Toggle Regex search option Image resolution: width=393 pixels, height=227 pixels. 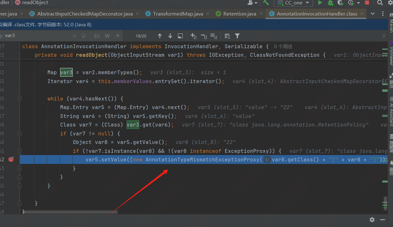[x=117, y=36]
